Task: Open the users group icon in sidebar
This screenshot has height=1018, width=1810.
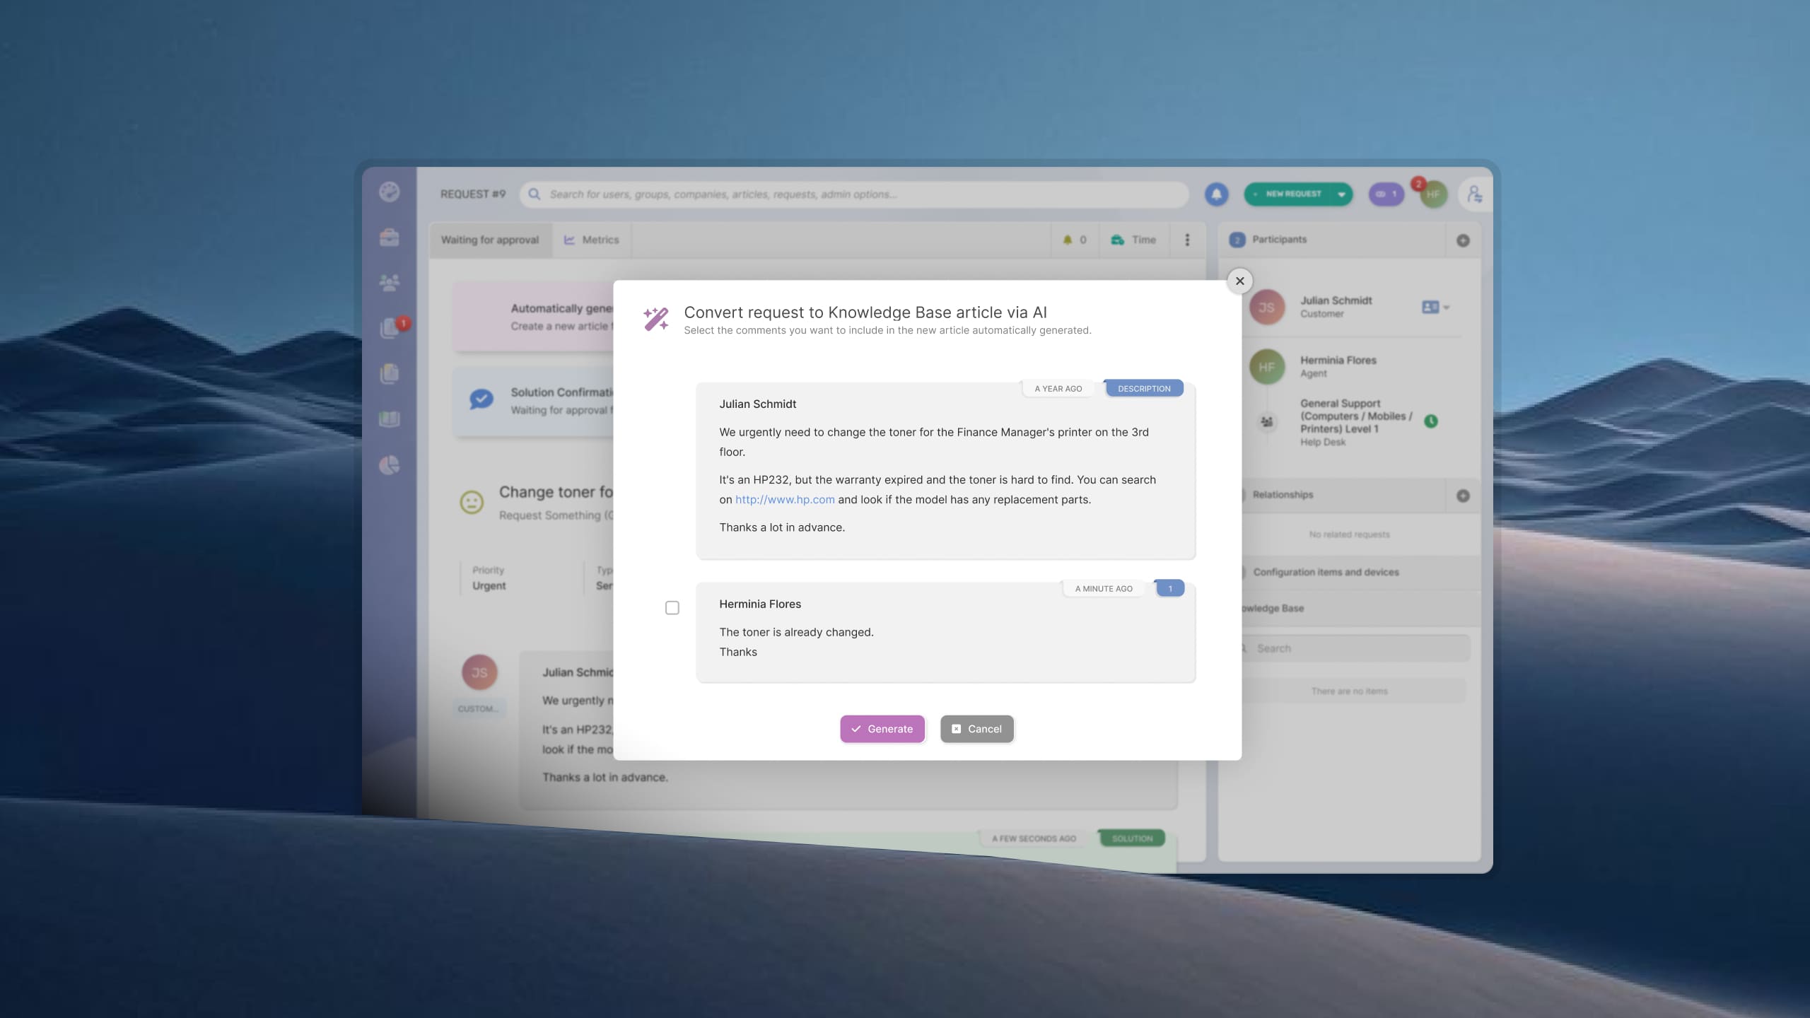Action: [x=389, y=283]
